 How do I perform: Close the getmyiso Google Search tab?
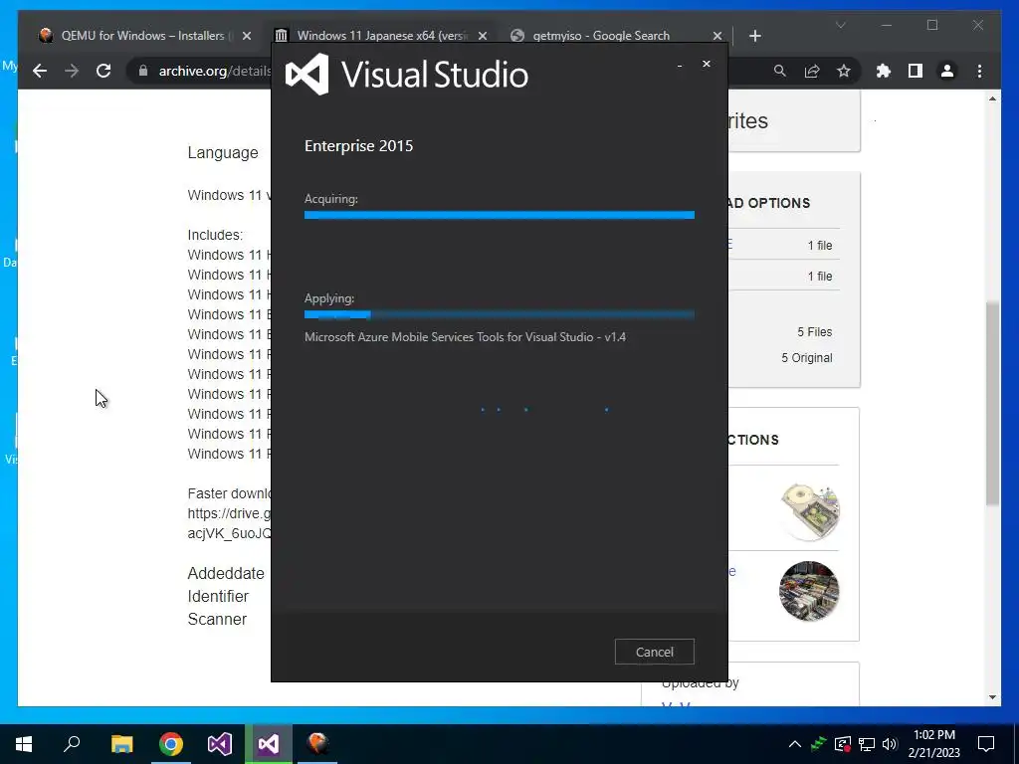point(717,36)
